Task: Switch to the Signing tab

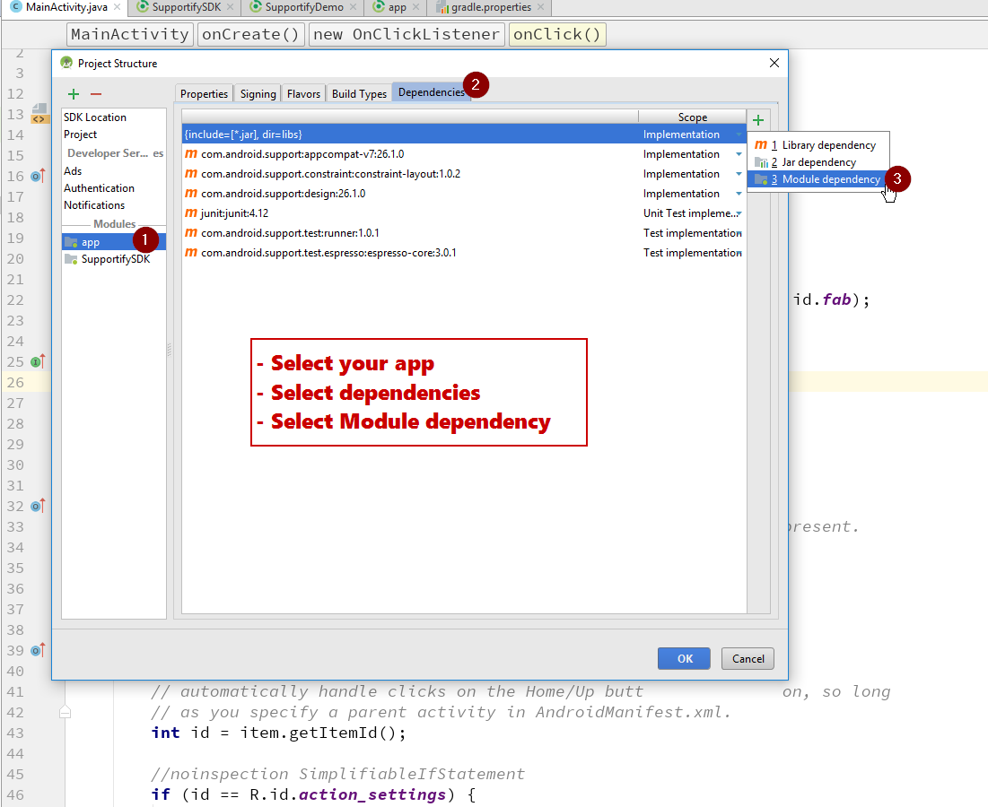Action: click(258, 93)
